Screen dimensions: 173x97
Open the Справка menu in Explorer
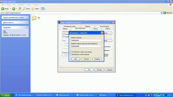pos(36,5)
